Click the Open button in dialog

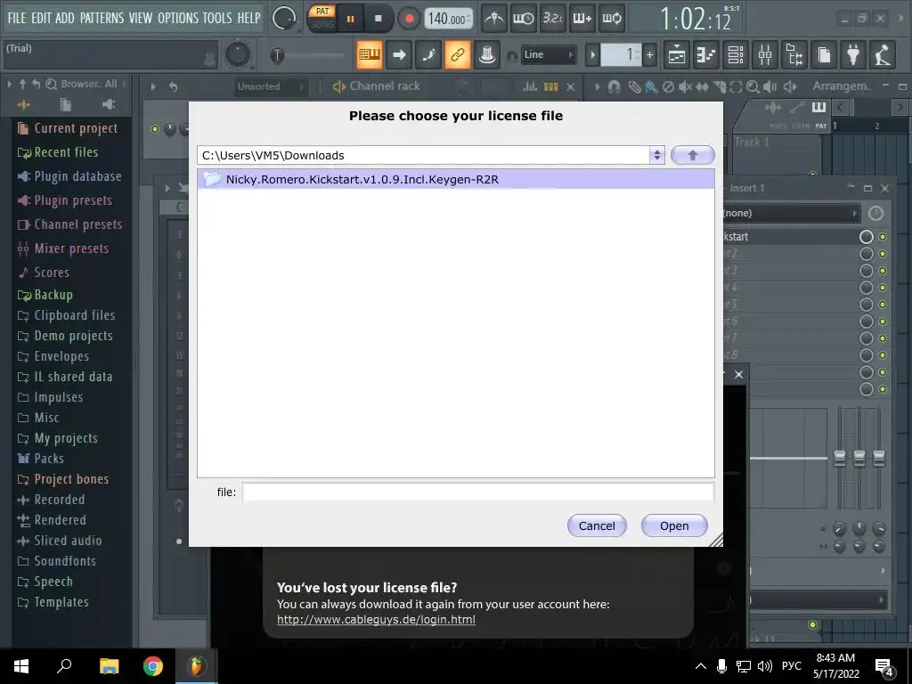[x=674, y=525]
